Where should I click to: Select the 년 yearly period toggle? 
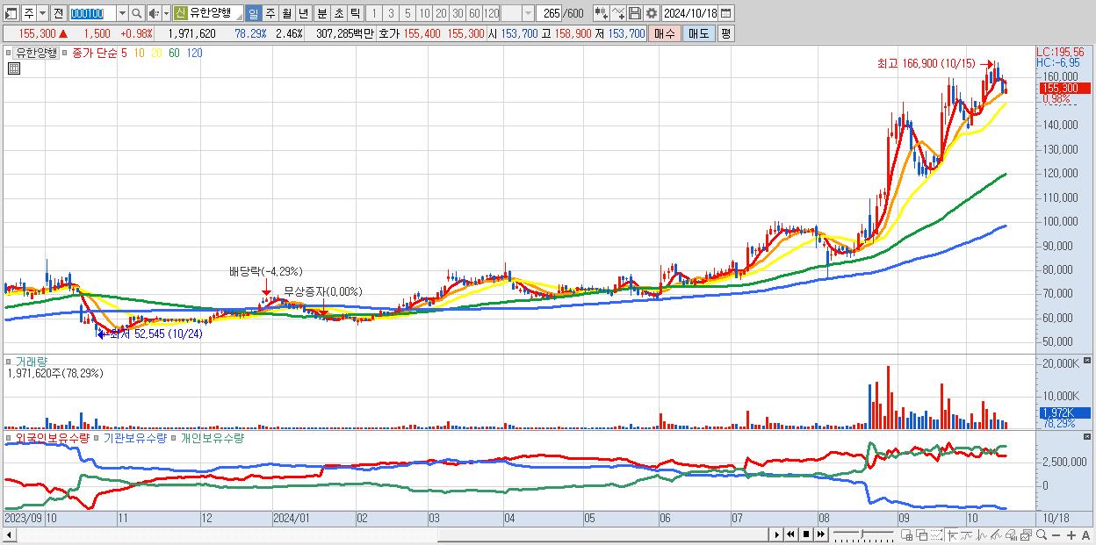pos(304,13)
